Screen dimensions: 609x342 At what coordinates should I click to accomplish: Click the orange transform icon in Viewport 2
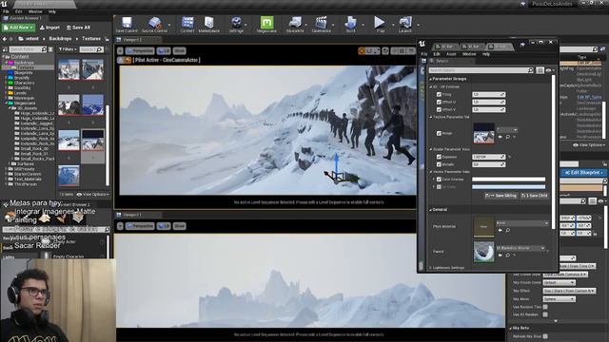(362, 50)
